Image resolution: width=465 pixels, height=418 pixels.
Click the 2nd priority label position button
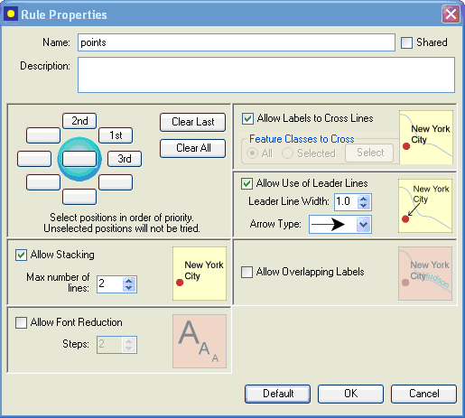tap(79, 121)
